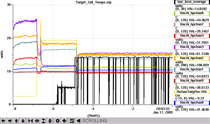
Task: Click the plus toolbar icon
Action: [64, 121]
